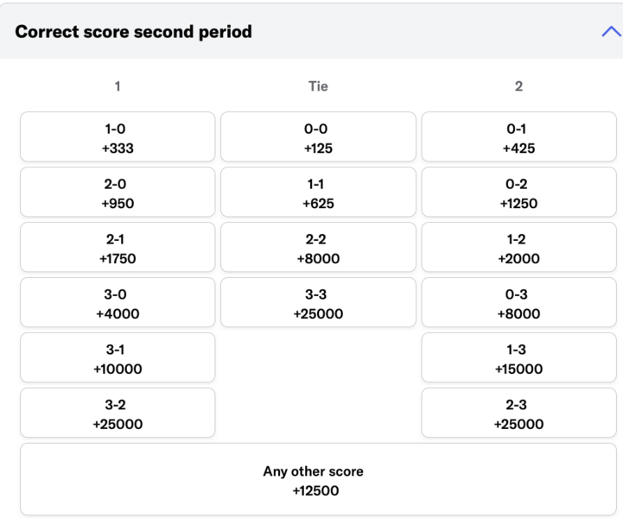
Task: Select the 3-2 score at +25000
Action: point(118,413)
